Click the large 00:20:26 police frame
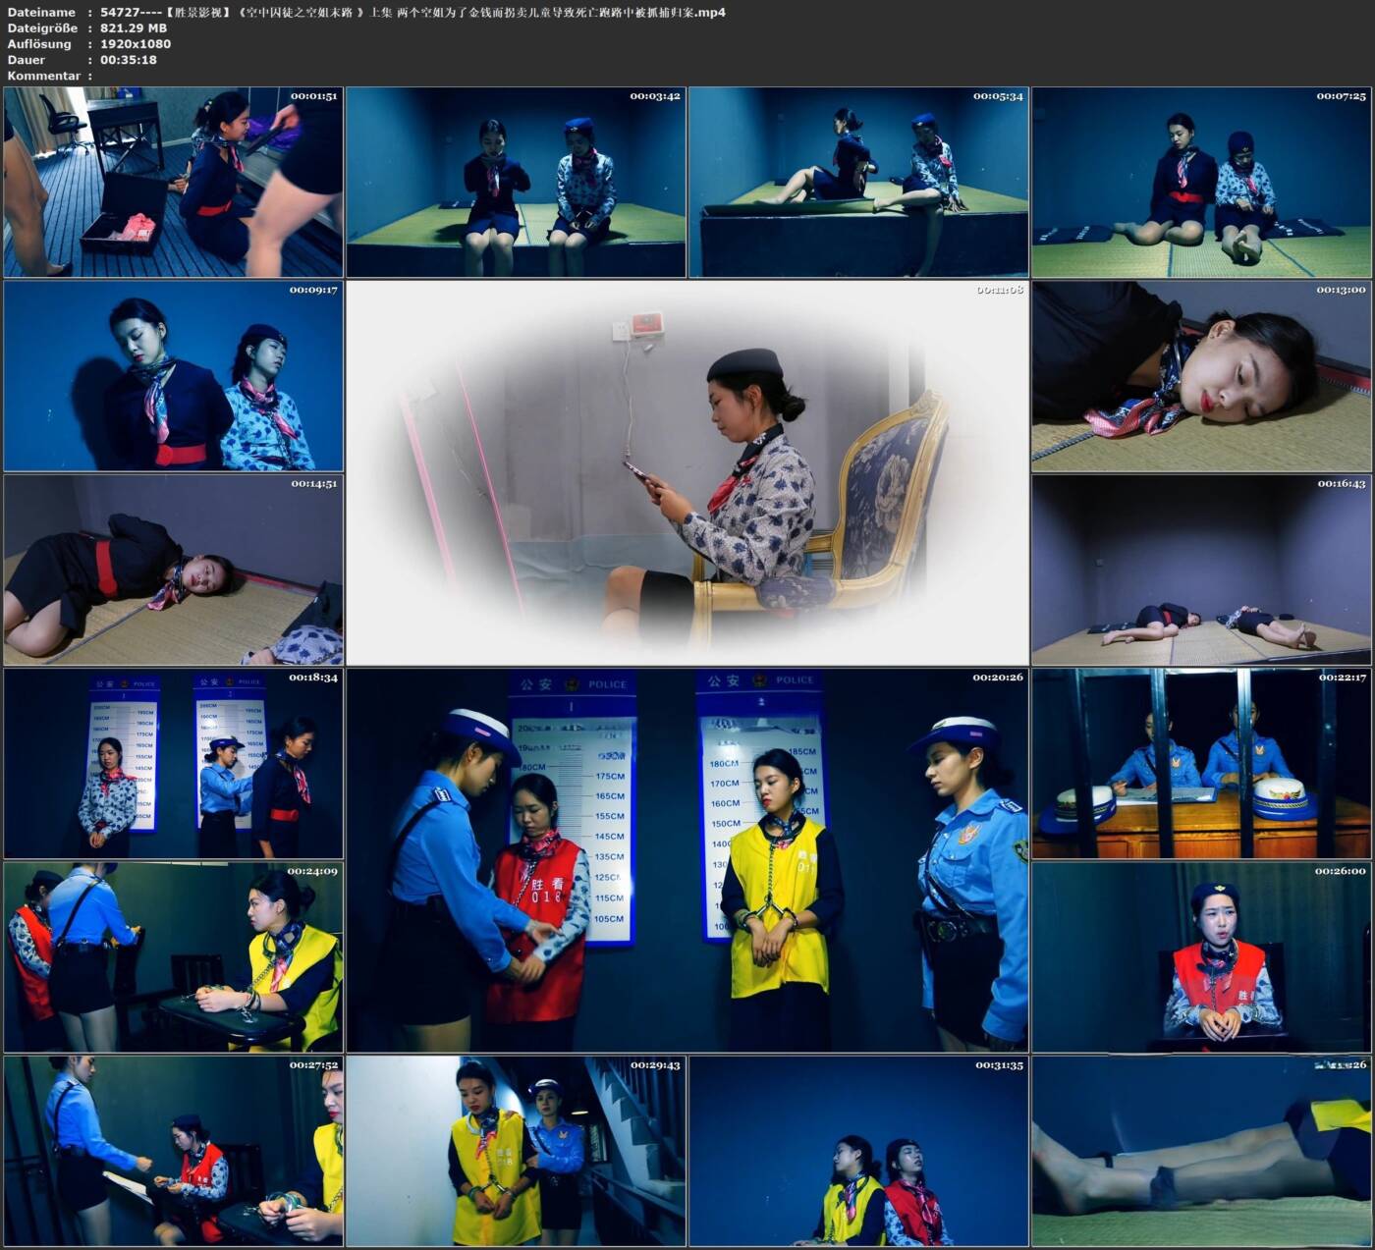The height and width of the screenshot is (1250, 1375). [687, 860]
